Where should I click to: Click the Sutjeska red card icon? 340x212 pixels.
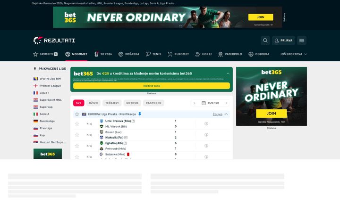click(x=128, y=154)
